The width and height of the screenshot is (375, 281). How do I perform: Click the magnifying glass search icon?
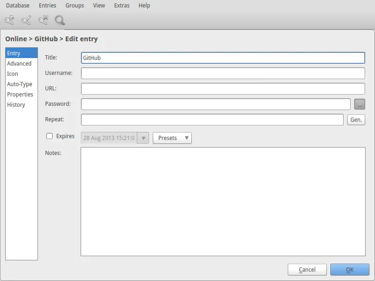tap(60, 20)
